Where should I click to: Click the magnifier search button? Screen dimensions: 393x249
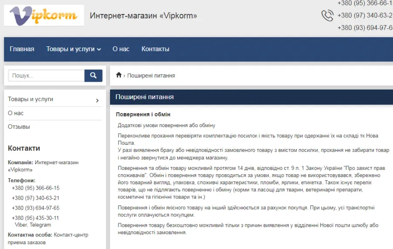point(93,76)
